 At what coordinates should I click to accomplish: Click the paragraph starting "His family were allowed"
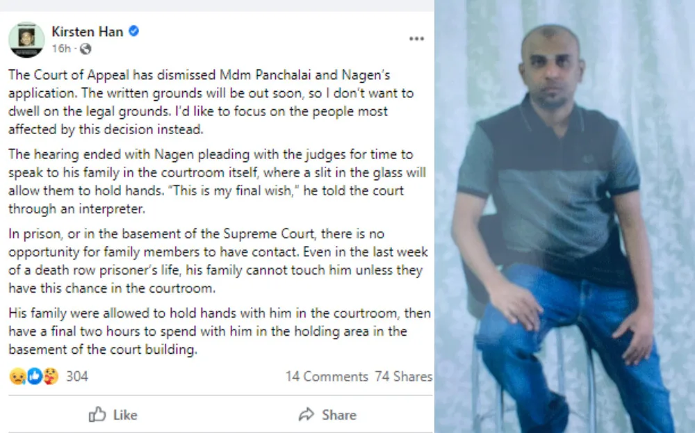(208, 332)
